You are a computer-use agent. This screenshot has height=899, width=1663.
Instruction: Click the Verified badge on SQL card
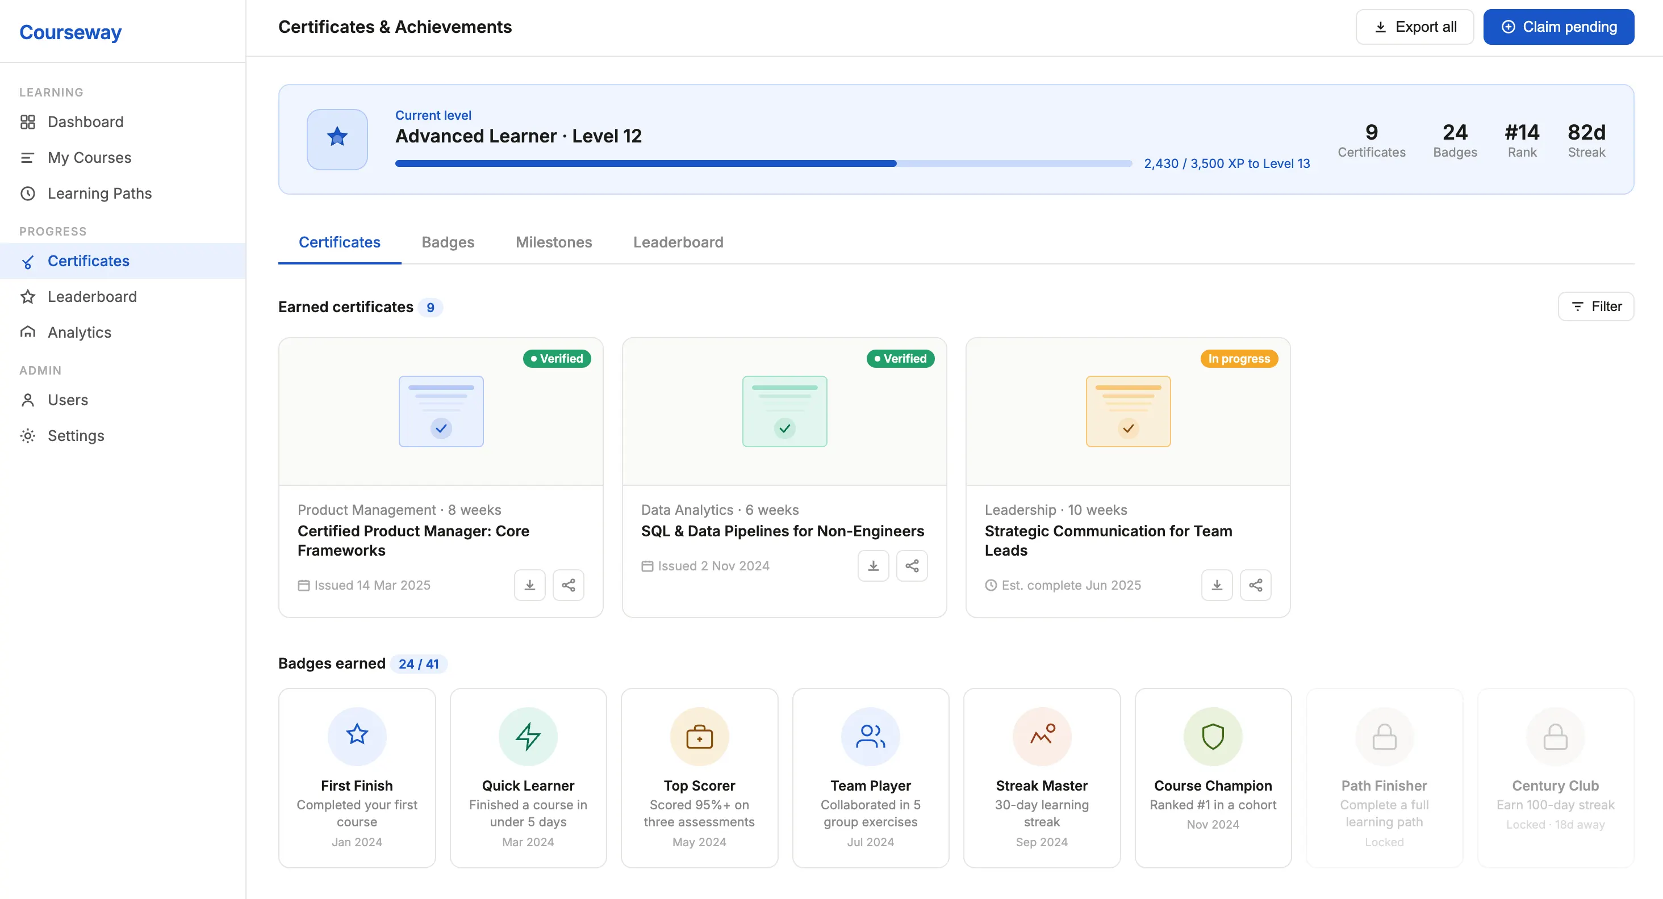900,359
